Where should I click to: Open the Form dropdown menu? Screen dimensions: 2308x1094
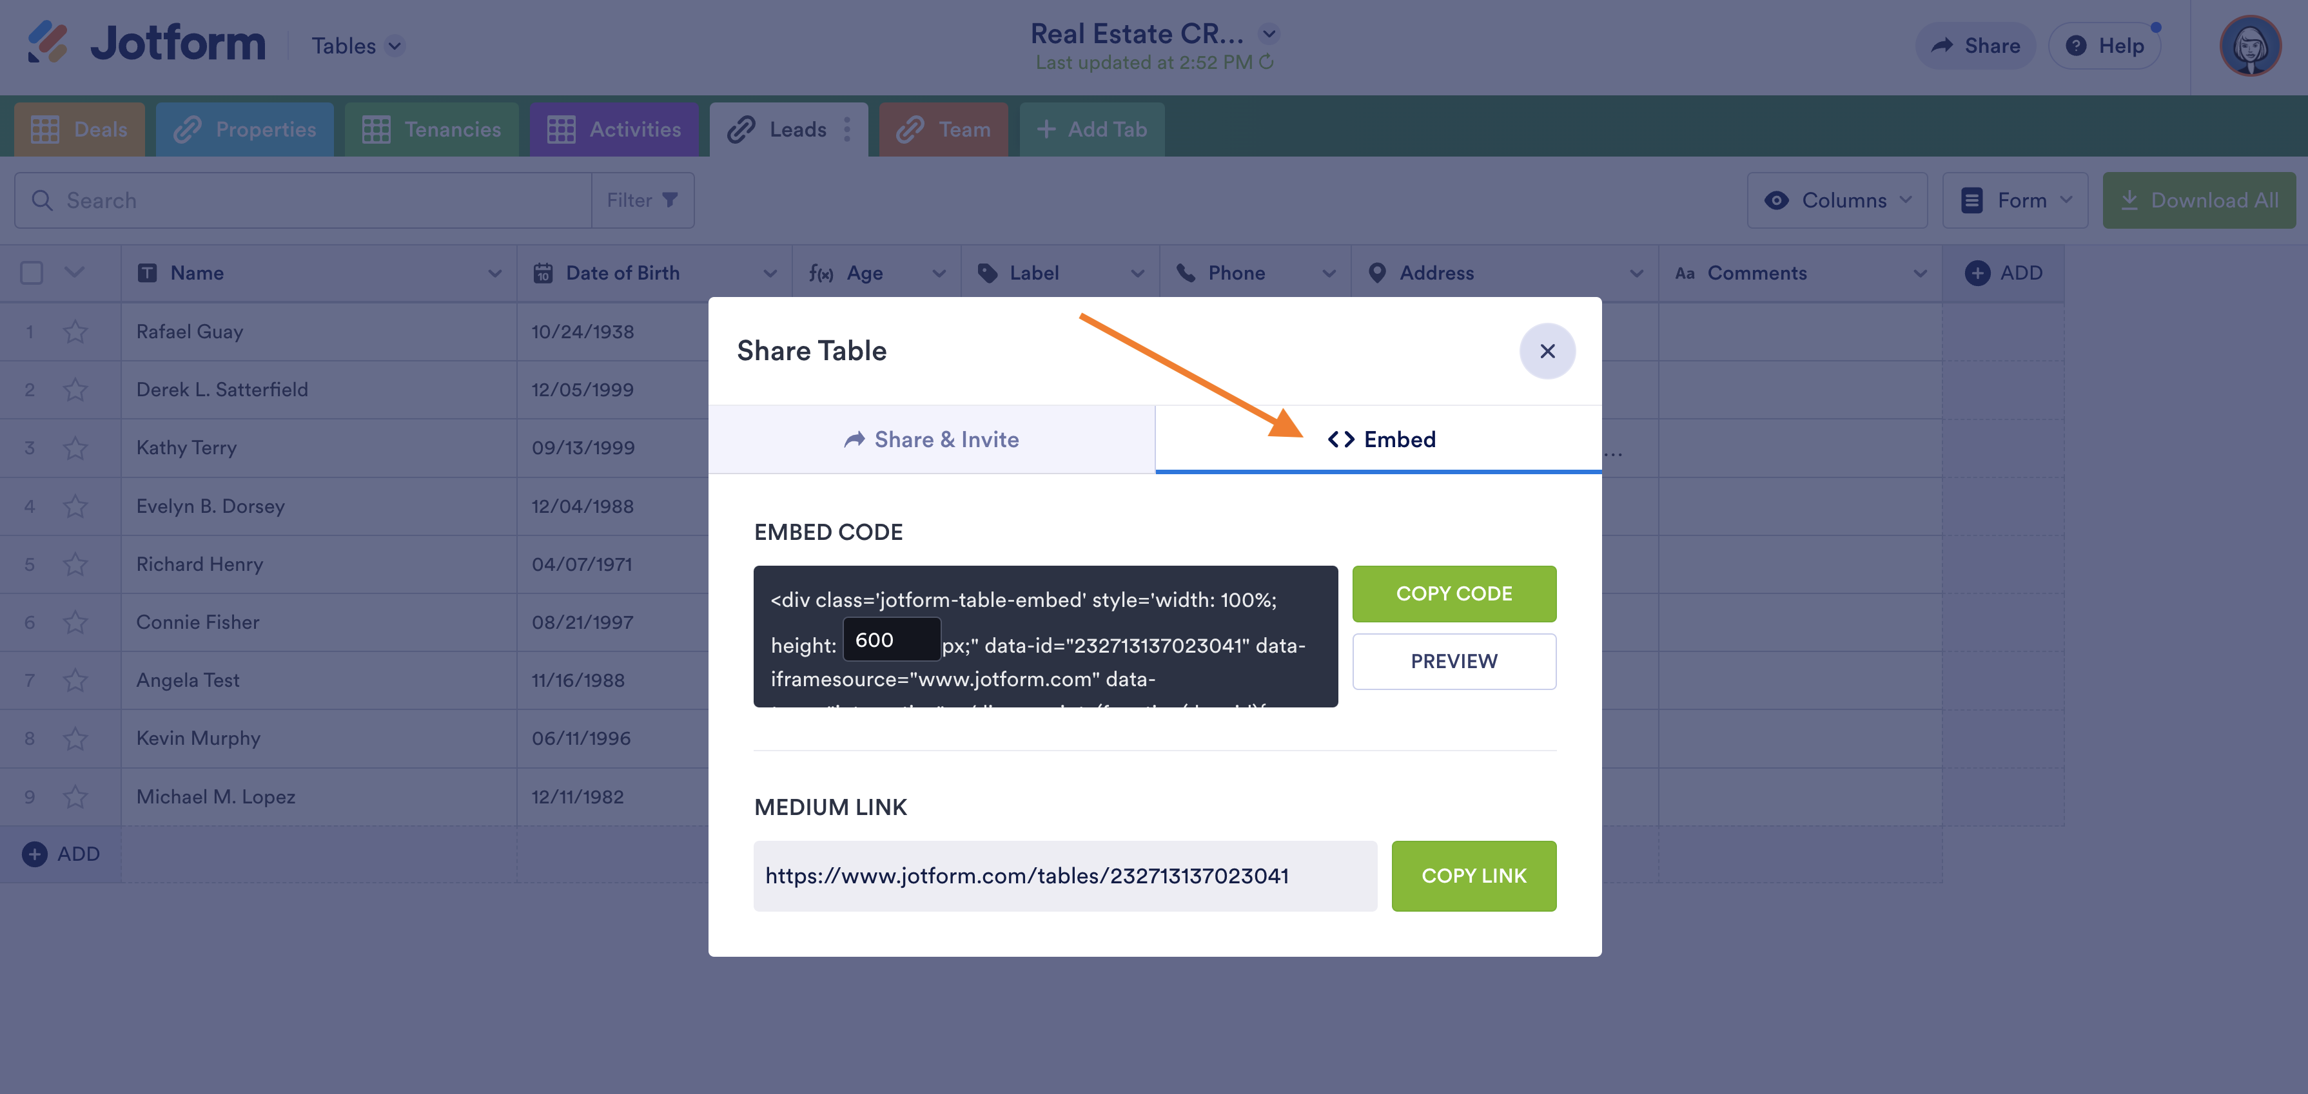click(x=2015, y=200)
